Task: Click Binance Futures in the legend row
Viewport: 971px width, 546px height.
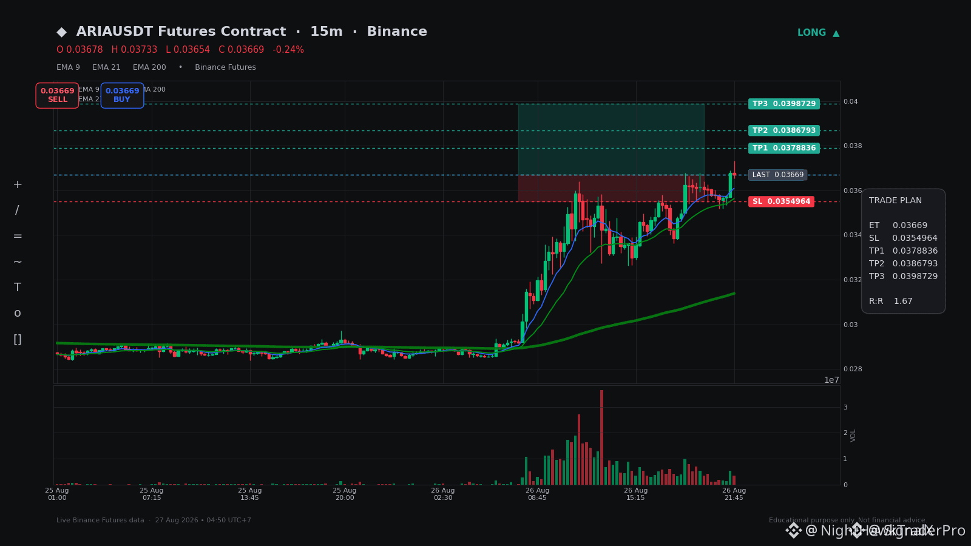Action: (x=225, y=67)
